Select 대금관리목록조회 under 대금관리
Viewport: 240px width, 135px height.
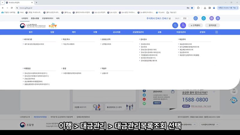[186, 44]
